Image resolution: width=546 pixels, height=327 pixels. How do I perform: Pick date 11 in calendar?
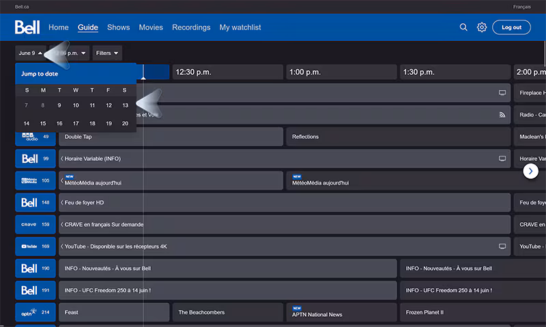[x=92, y=106]
